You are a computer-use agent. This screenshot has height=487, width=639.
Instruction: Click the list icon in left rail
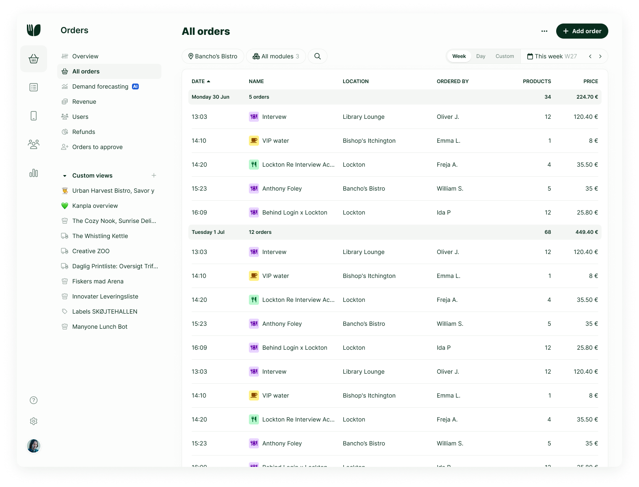(x=34, y=87)
